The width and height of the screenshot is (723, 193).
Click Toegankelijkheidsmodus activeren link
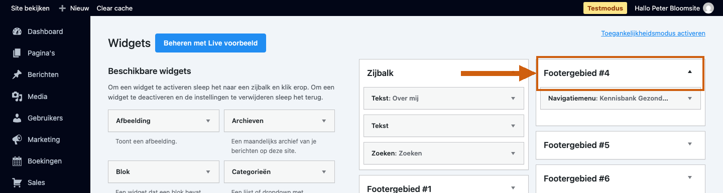click(x=653, y=33)
